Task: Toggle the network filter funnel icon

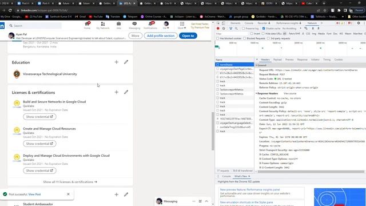Action: [230, 28]
